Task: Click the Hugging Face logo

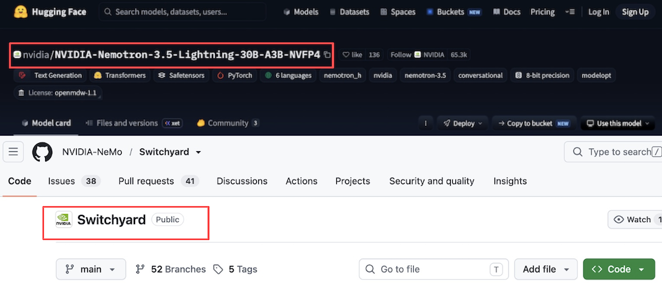Action: point(50,12)
